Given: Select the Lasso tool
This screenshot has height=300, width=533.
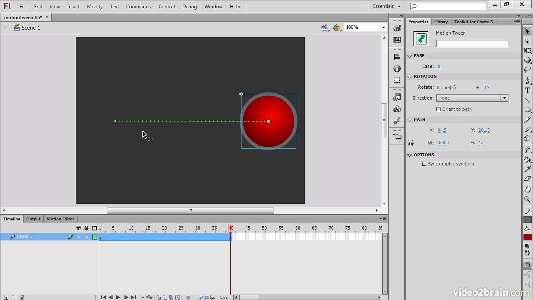Looking at the screenshot, I should 527,70.
